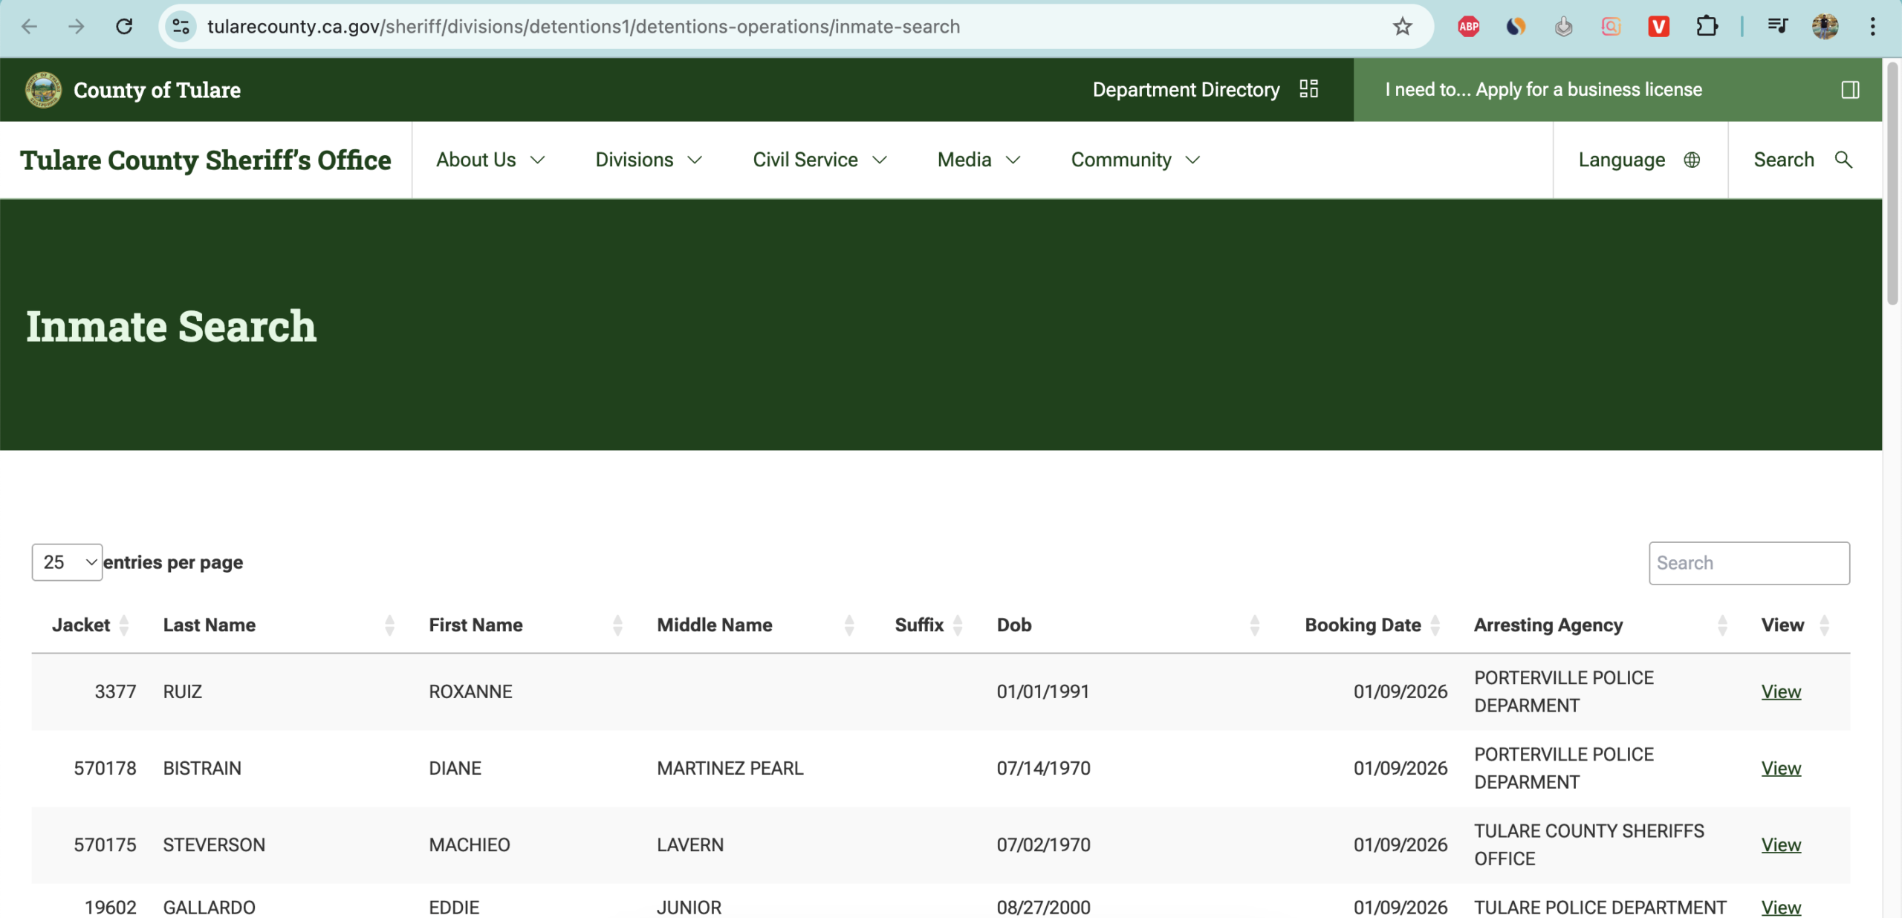Bookmark the page with the star icon
Screen dimensions: 1902x918
(1401, 26)
